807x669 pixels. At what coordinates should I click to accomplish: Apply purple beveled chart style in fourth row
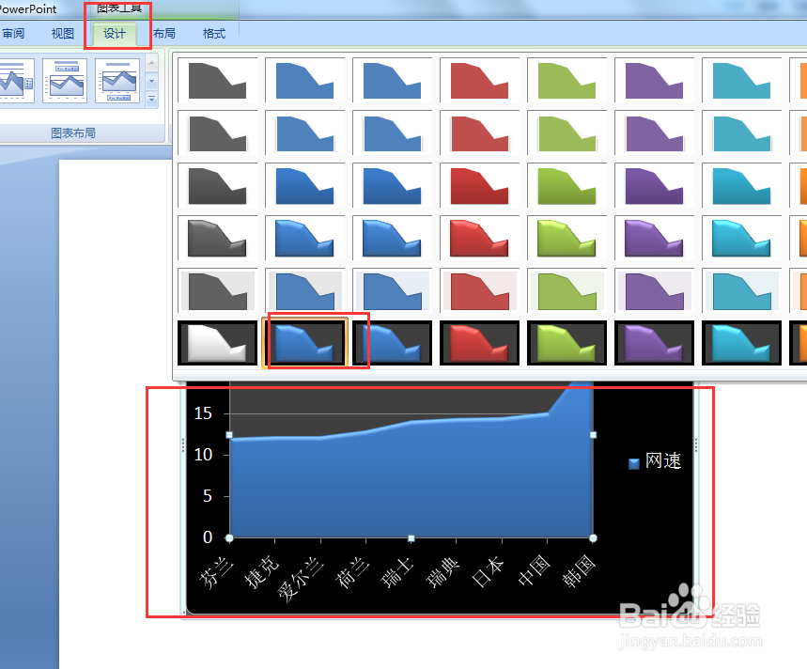click(654, 238)
